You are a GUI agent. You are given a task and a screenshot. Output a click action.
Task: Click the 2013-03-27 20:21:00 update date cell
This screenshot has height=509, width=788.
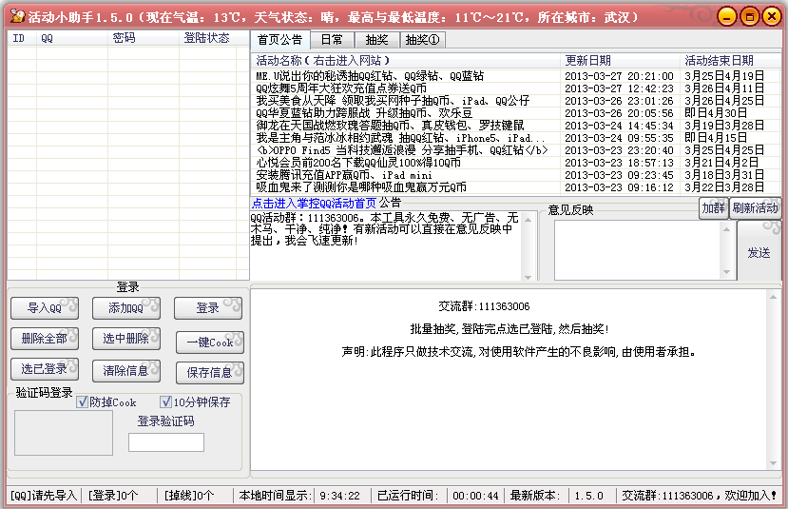[619, 76]
